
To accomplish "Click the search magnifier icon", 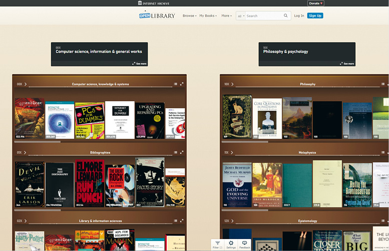I will [x=285, y=16].
